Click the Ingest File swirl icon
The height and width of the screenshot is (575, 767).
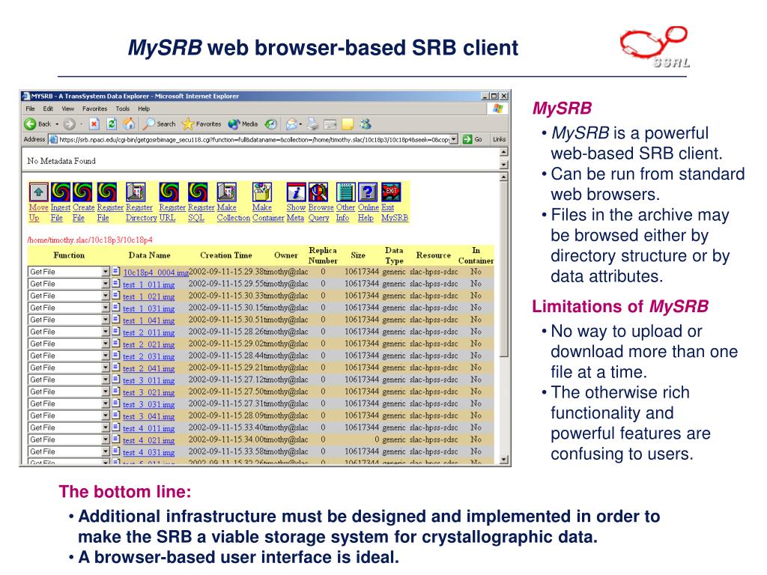pyautogui.click(x=60, y=192)
